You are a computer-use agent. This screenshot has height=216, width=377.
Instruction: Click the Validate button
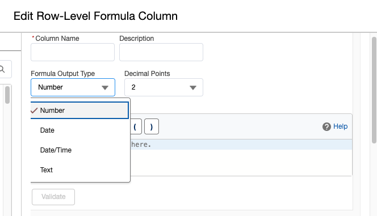(53, 197)
